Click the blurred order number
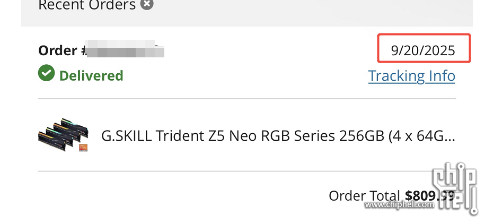This screenshot has height=223, width=485. (x=125, y=51)
